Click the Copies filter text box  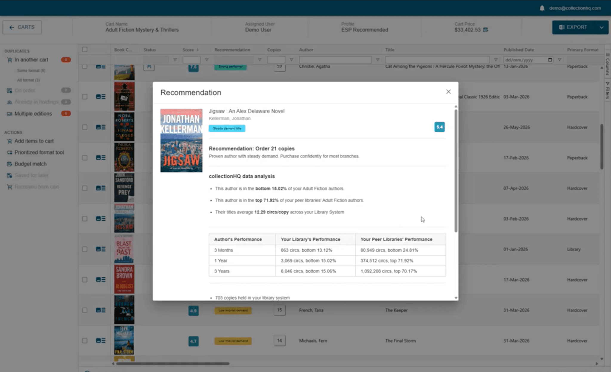click(x=276, y=60)
